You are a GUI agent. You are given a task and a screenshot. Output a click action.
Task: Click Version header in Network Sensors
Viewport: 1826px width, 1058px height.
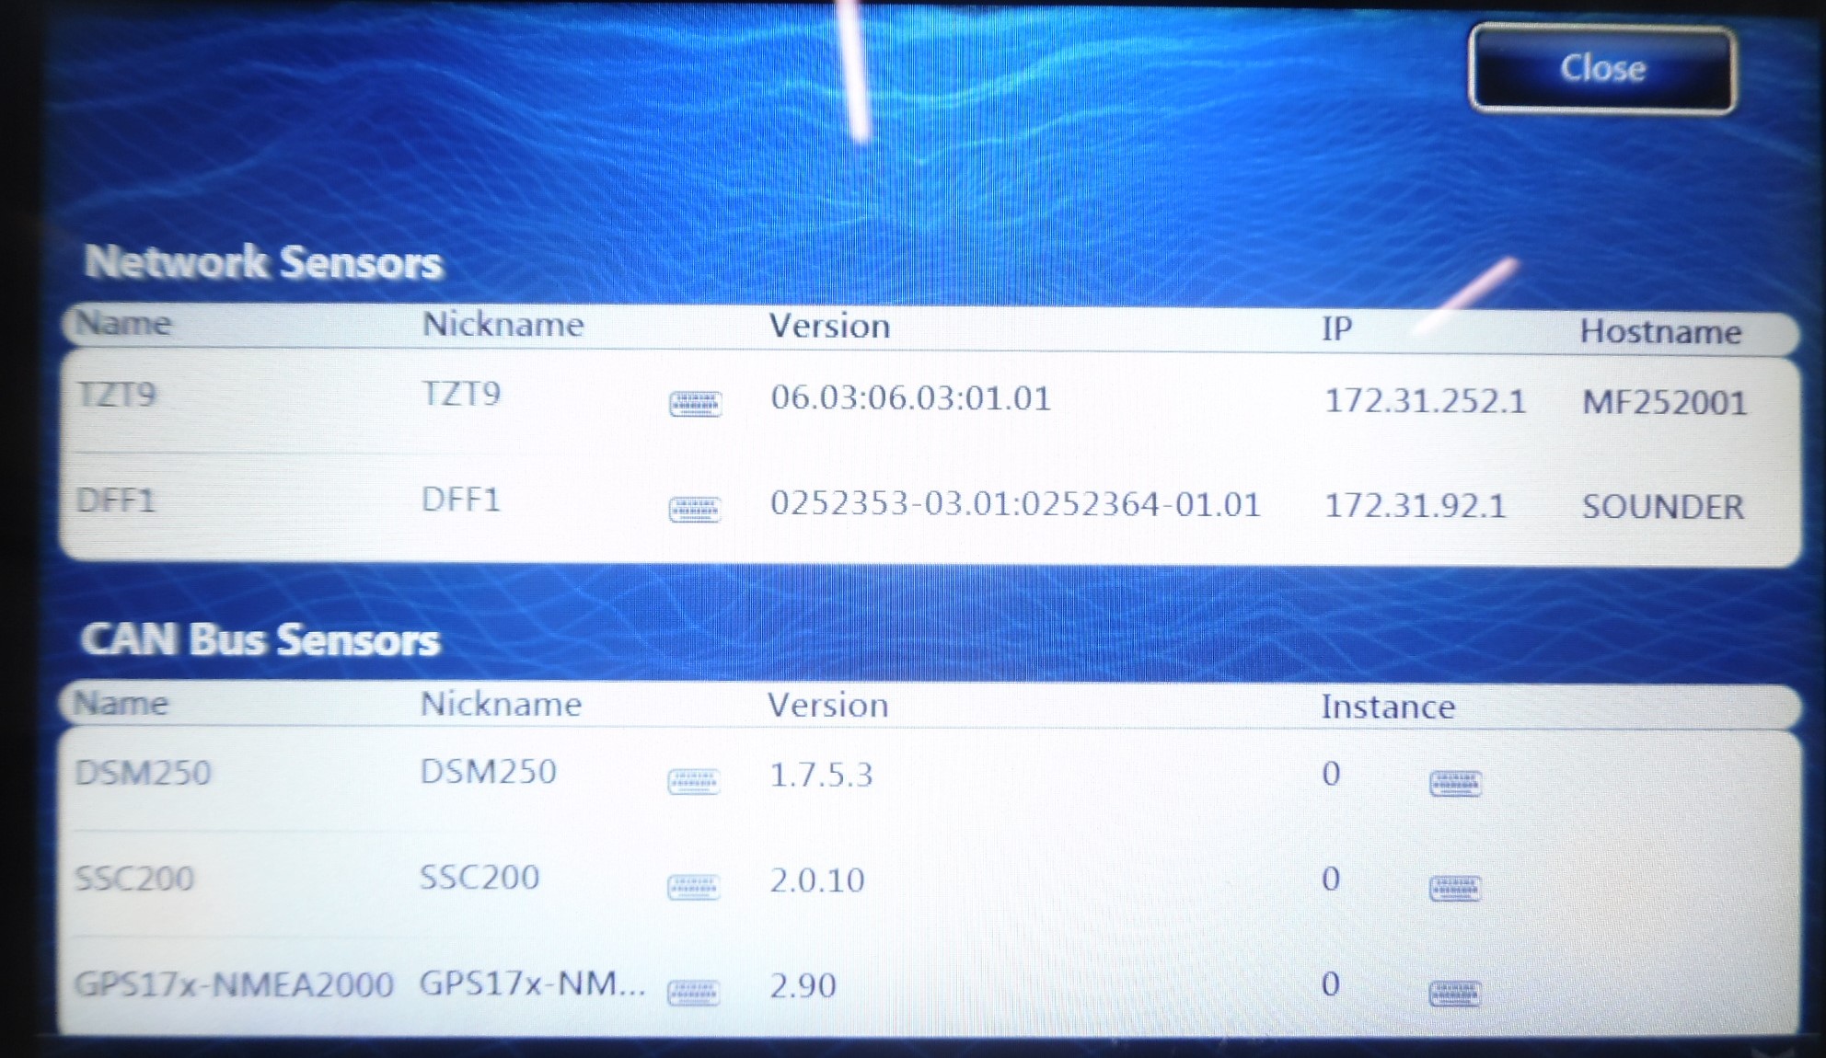(x=829, y=326)
